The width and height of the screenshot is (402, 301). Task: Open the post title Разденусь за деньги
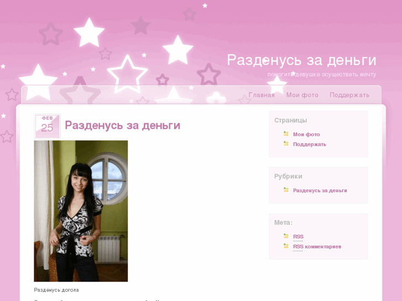tap(123, 125)
